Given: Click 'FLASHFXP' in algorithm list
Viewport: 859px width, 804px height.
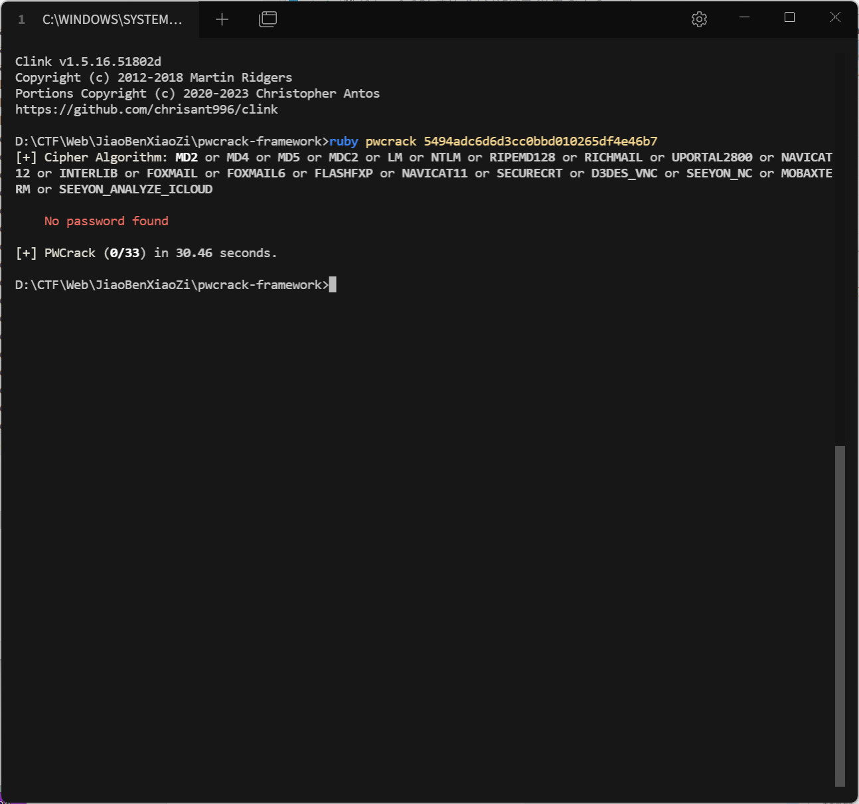Looking at the screenshot, I should tap(343, 173).
